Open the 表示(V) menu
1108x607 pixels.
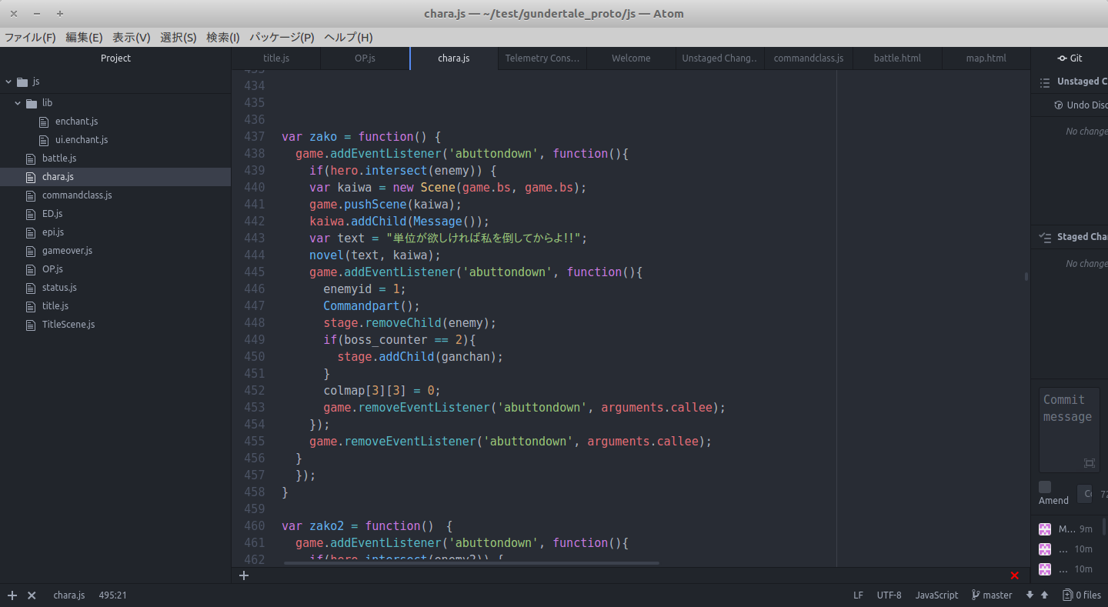pyautogui.click(x=132, y=38)
